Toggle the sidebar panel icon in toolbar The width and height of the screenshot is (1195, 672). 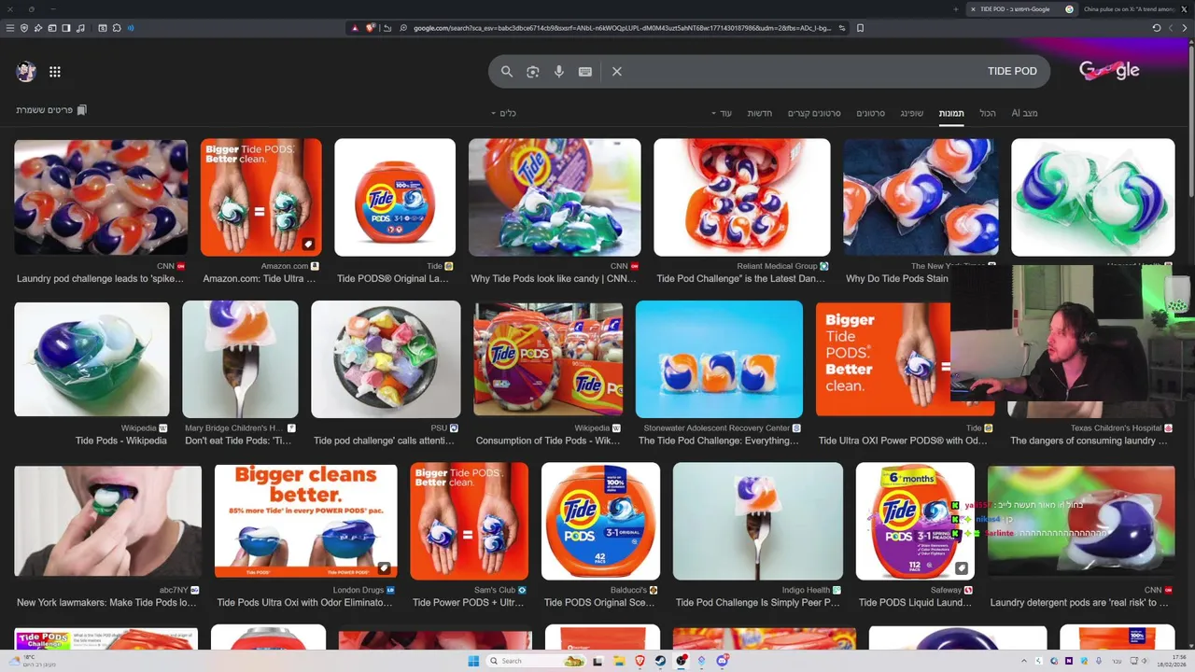pos(66,28)
